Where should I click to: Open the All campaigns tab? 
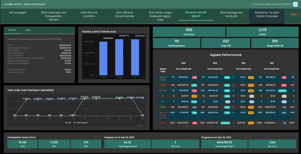click(x=18, y=13)
